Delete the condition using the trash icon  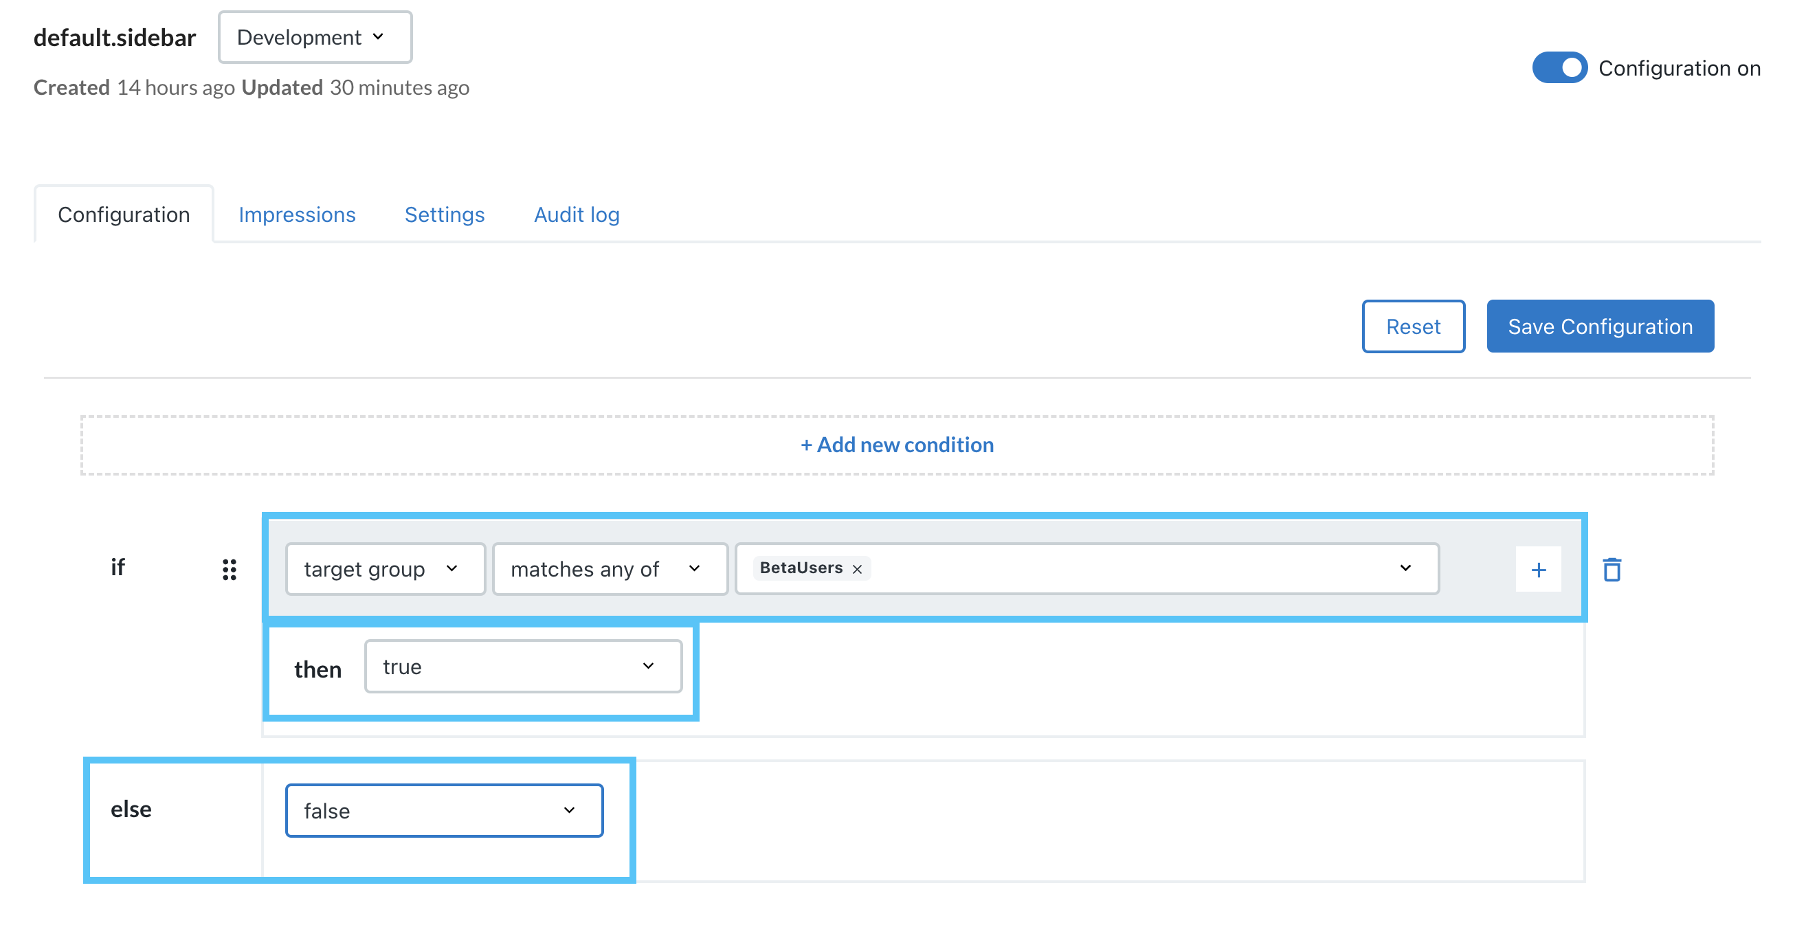pyautogui.click(x=1614, y=569)
